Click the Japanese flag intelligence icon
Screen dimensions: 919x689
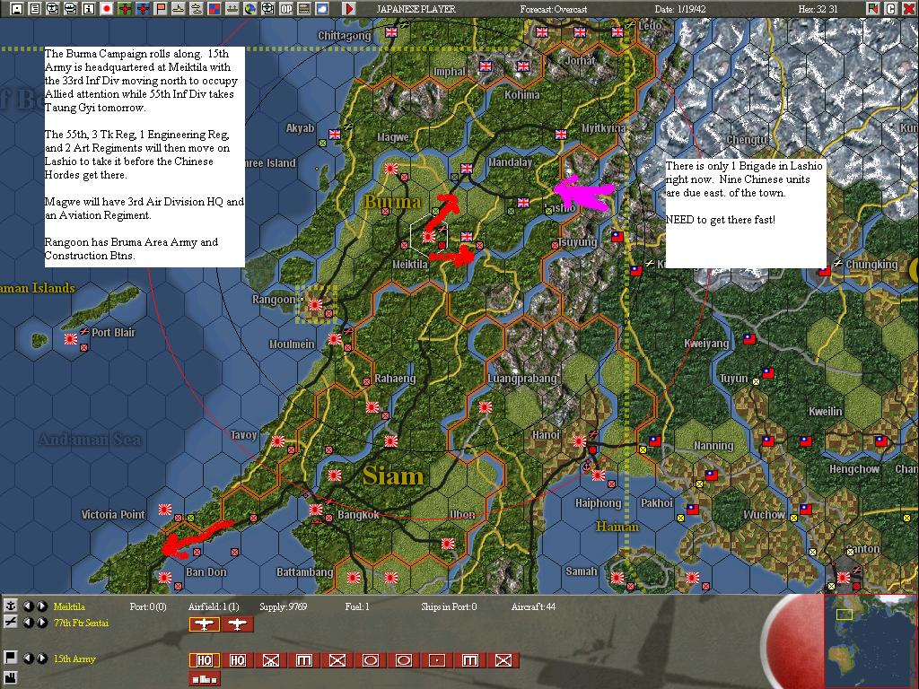pyautogui.click(x=107, y=9)
